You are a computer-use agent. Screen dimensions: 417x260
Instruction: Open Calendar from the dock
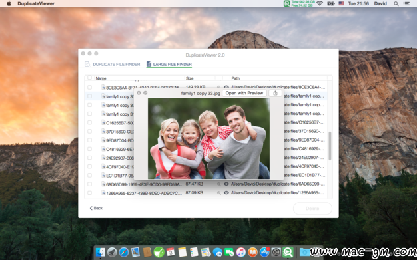pyautogui.click(x=171, y=252)
